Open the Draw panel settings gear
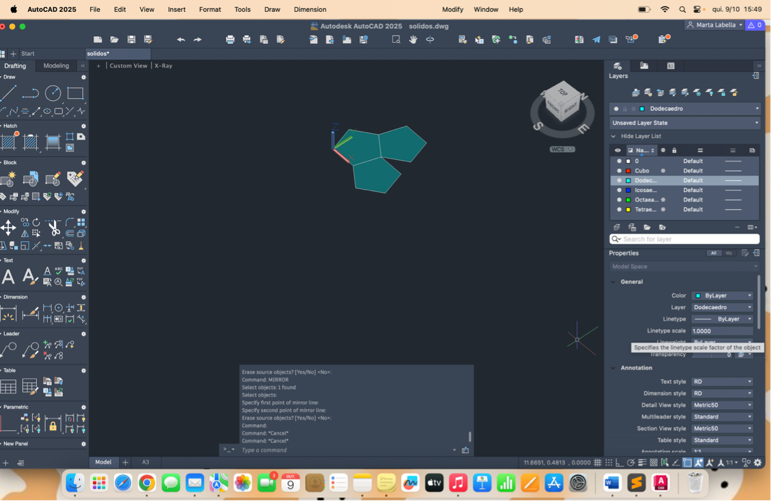Screen dimensions: 773x503 [x=84, y=78]
